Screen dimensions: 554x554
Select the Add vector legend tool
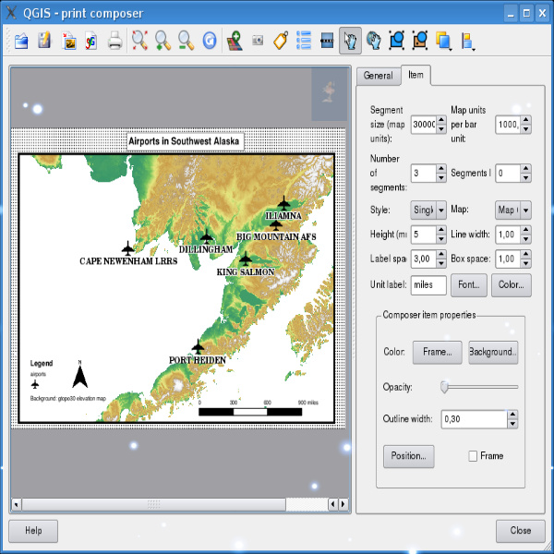tap(304, 41)
